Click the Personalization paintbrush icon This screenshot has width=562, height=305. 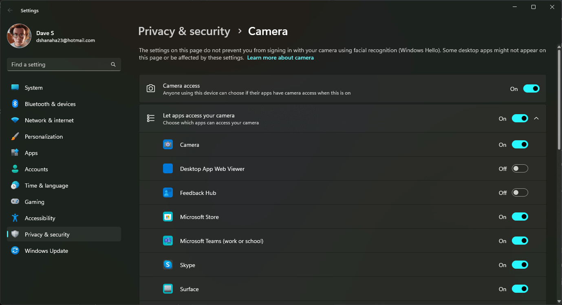pyautogui.click(x=15, y=137)
